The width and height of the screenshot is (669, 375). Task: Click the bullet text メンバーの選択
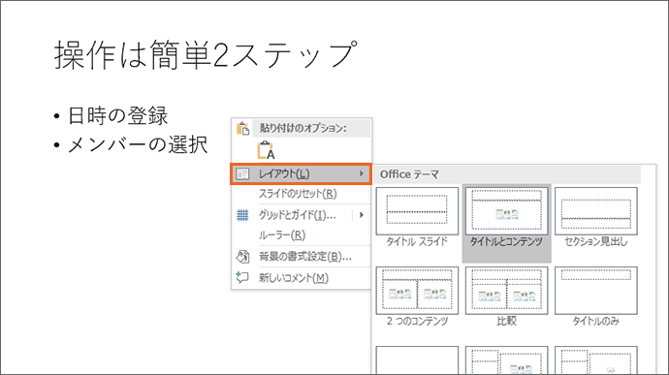pos(138,144)
